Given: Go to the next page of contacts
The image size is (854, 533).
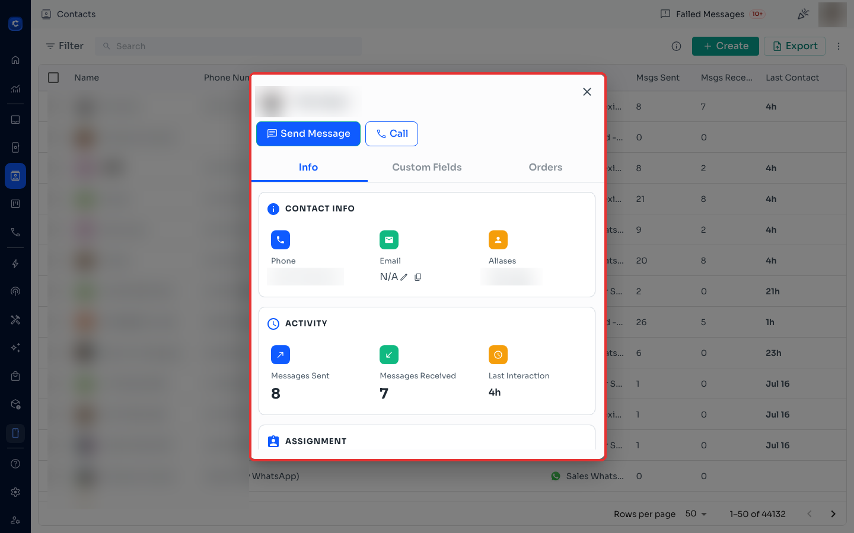Looking at the screenshot, I should pos(833,514).
